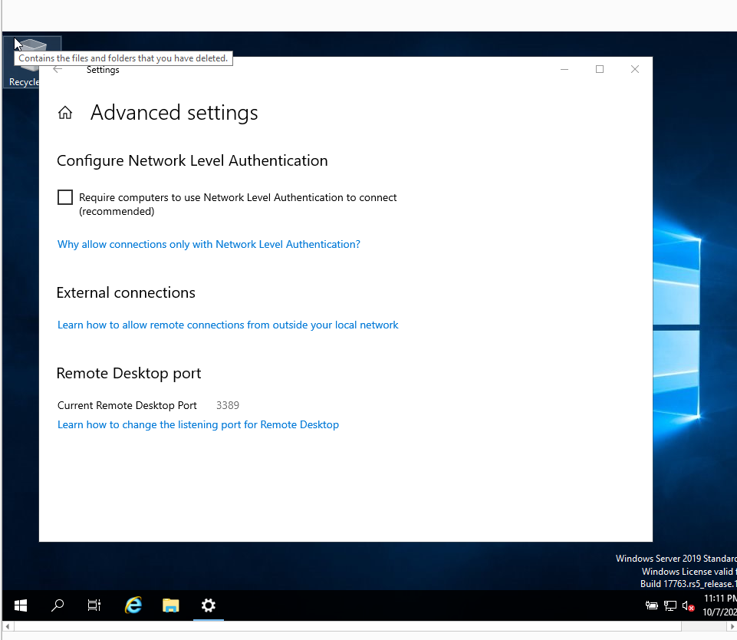The image size is (737, 640).
Task: Select the Settings gear taskbar icon
Action: (x=209, y=605)
